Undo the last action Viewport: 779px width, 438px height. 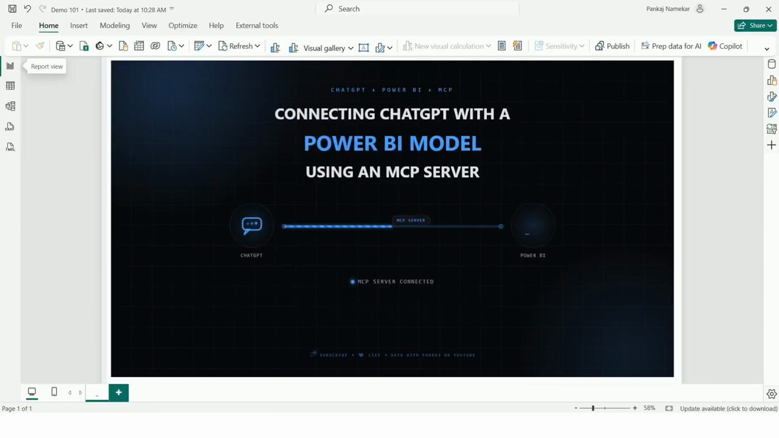(x=27, y=9)
